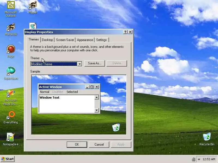Click the sample wallpaper preview image

(79, 105)
